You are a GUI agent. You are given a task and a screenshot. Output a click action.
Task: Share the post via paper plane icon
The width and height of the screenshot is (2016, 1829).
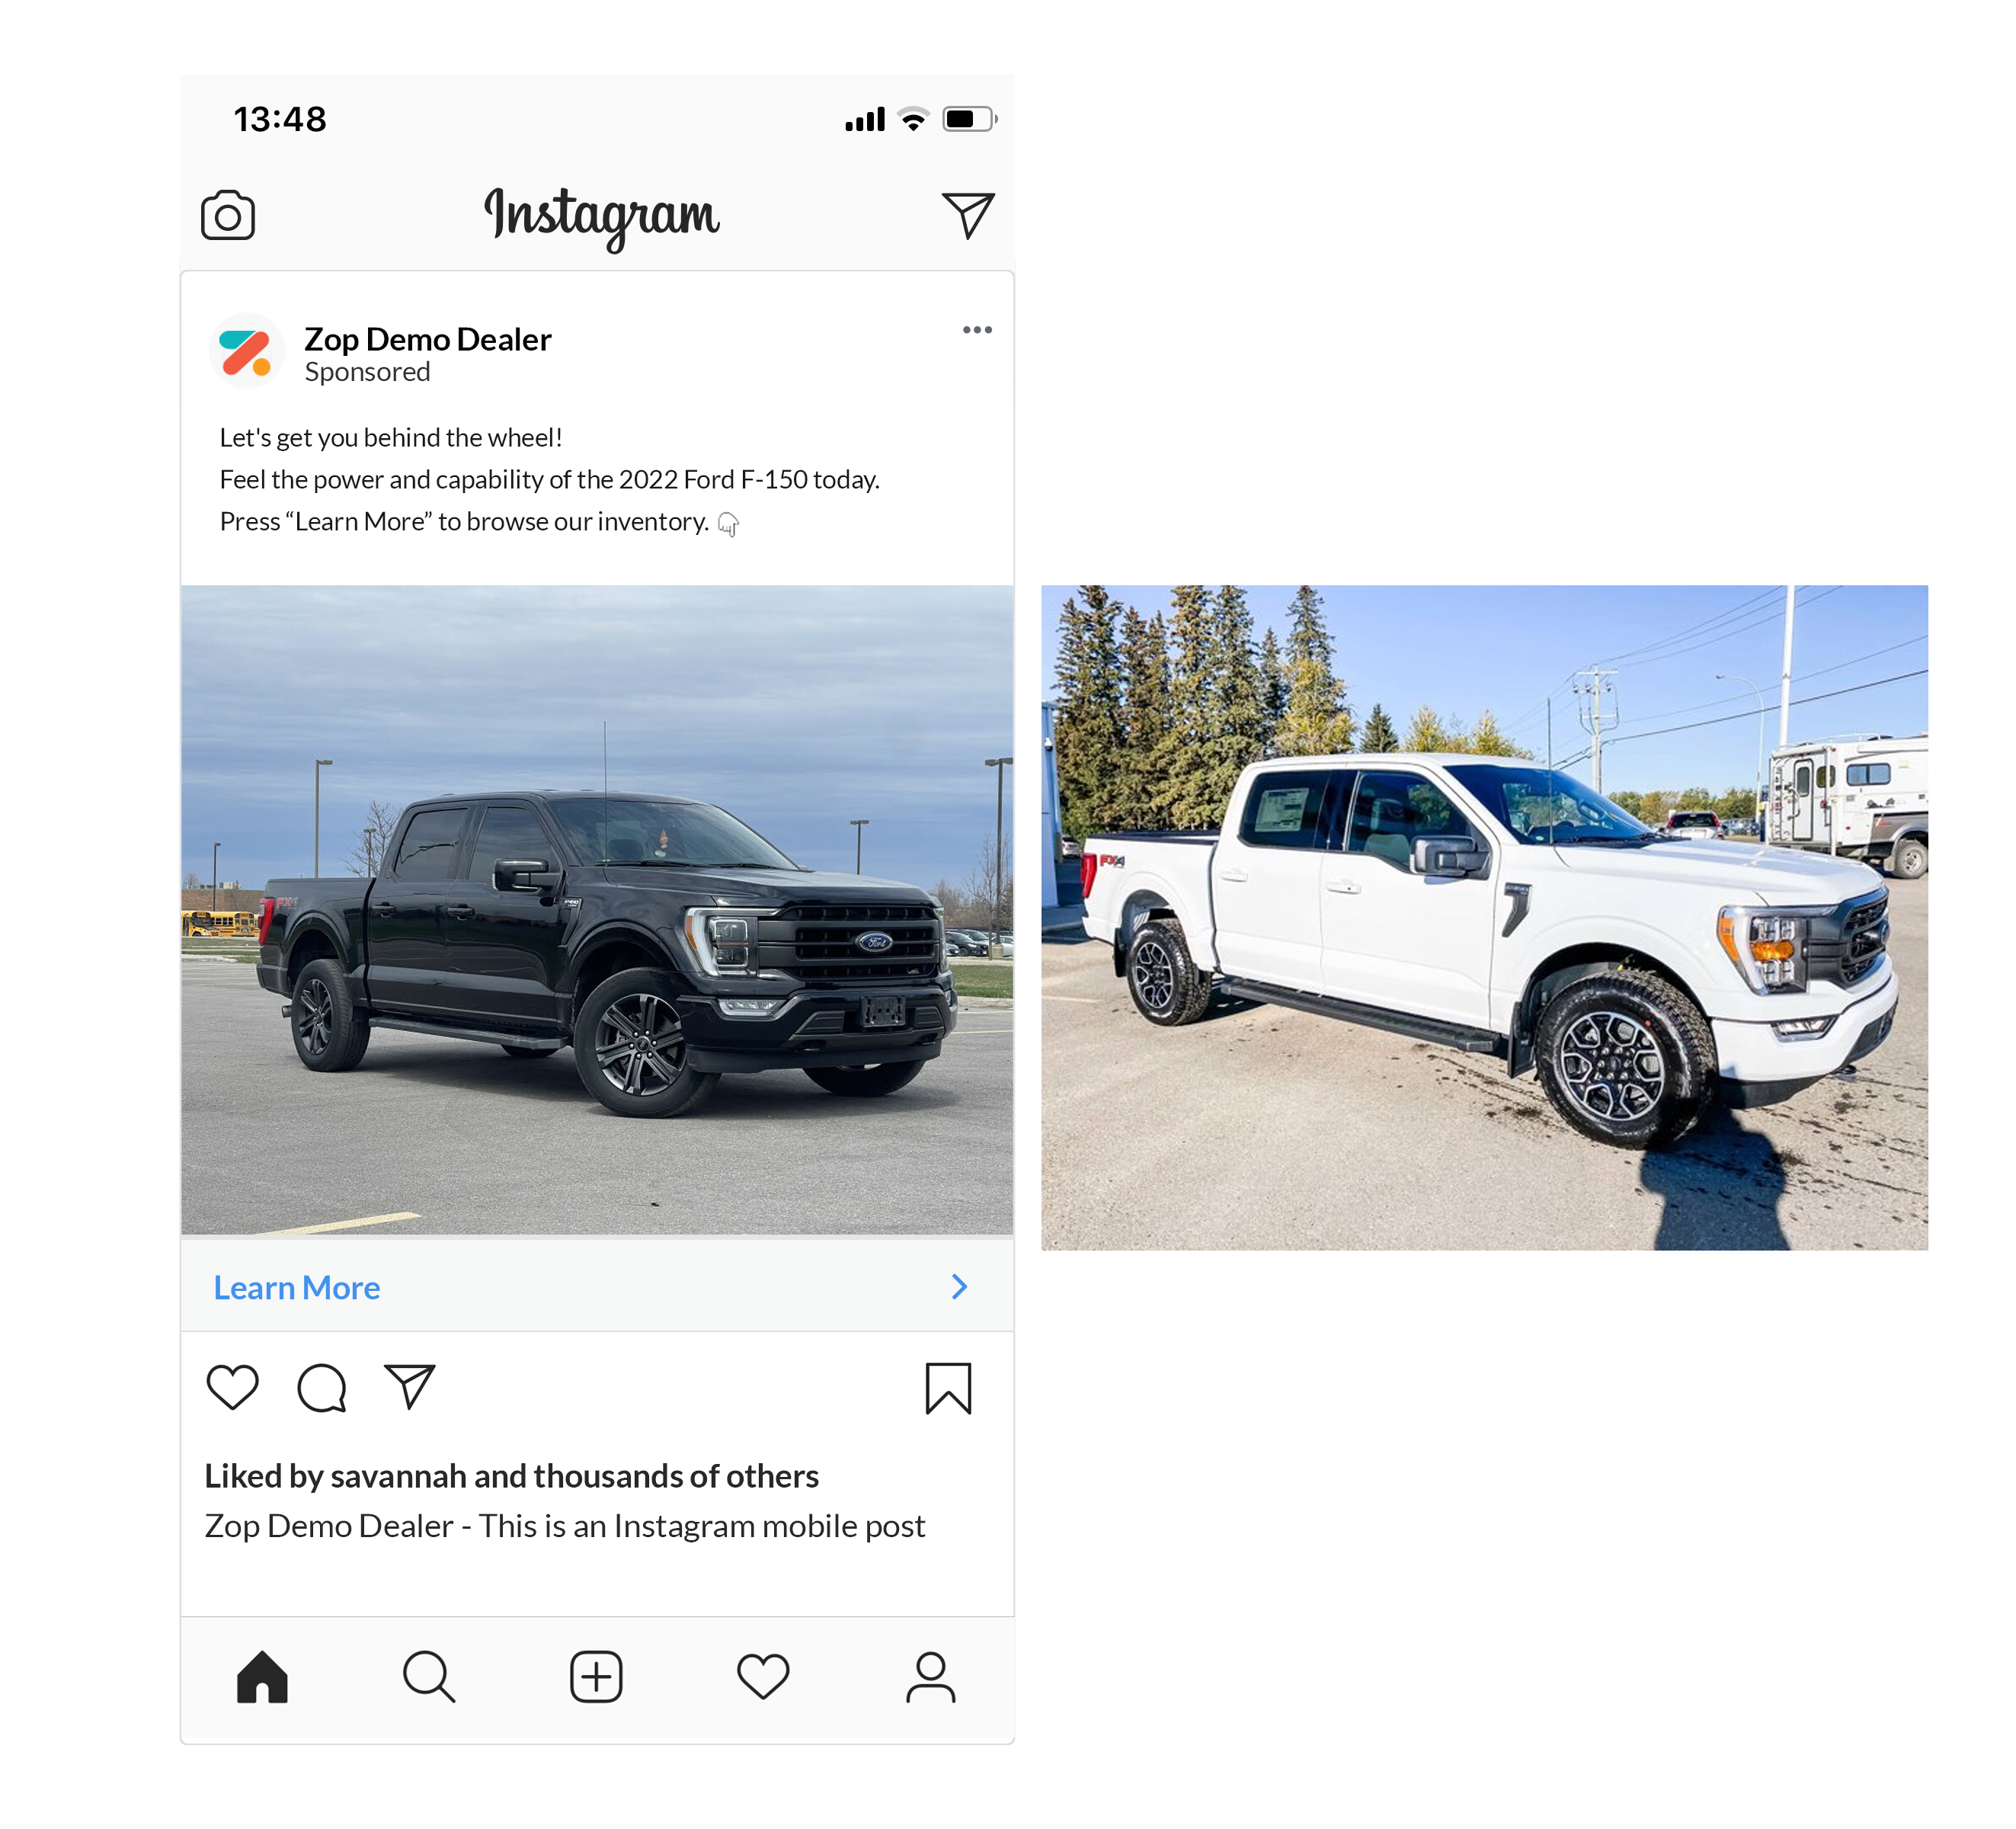[410, 1386]
